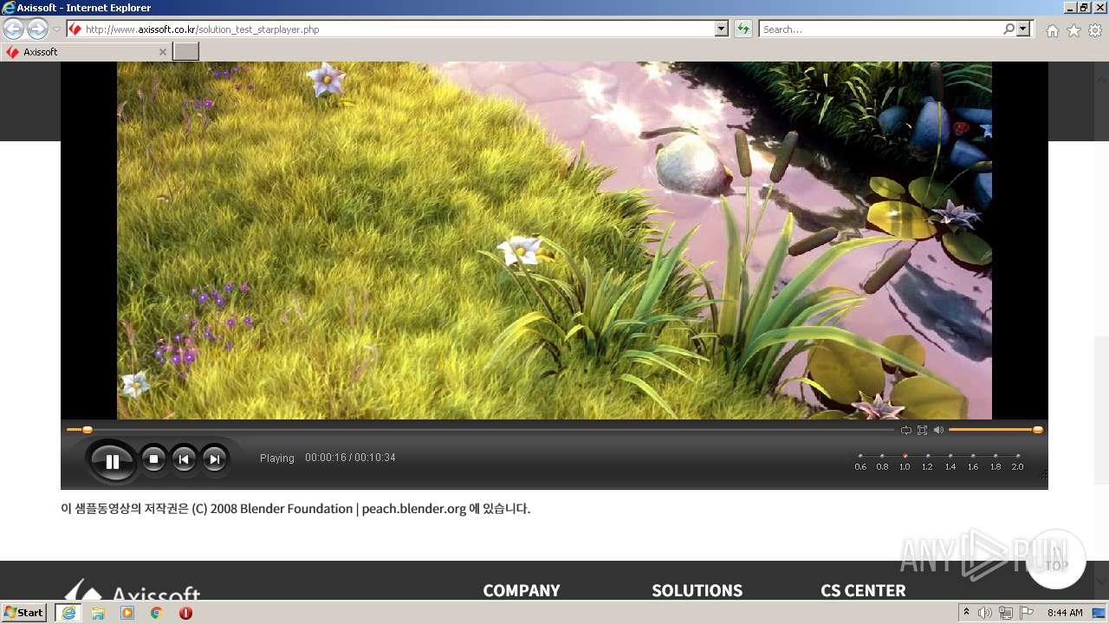Open the CS CENTER footer section
The height and width of the screenshot is (624, 1109).
tap(863, 590)
